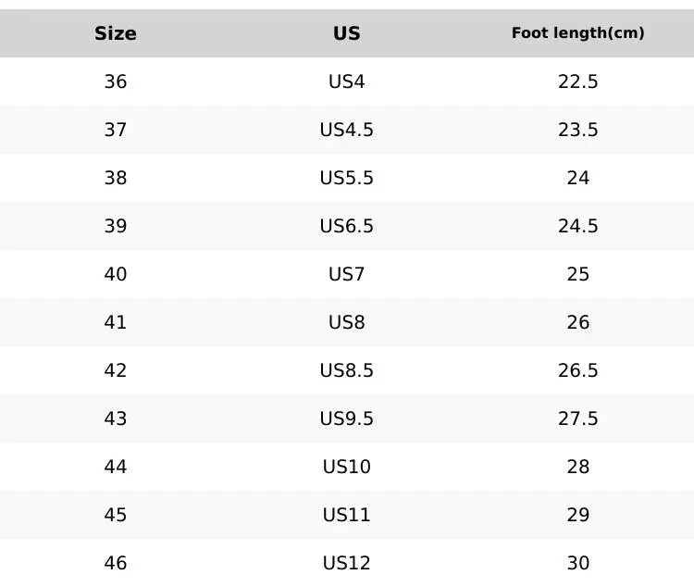
Task: Select foot length 23.5 value
Action: click(578, 130)
